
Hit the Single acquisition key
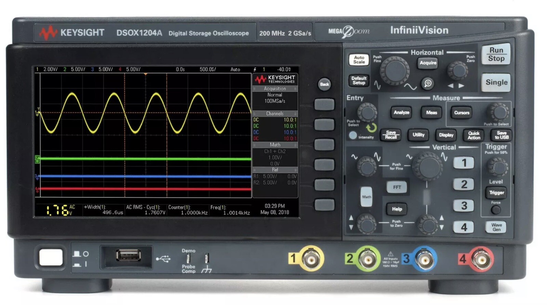pos(496,82)
